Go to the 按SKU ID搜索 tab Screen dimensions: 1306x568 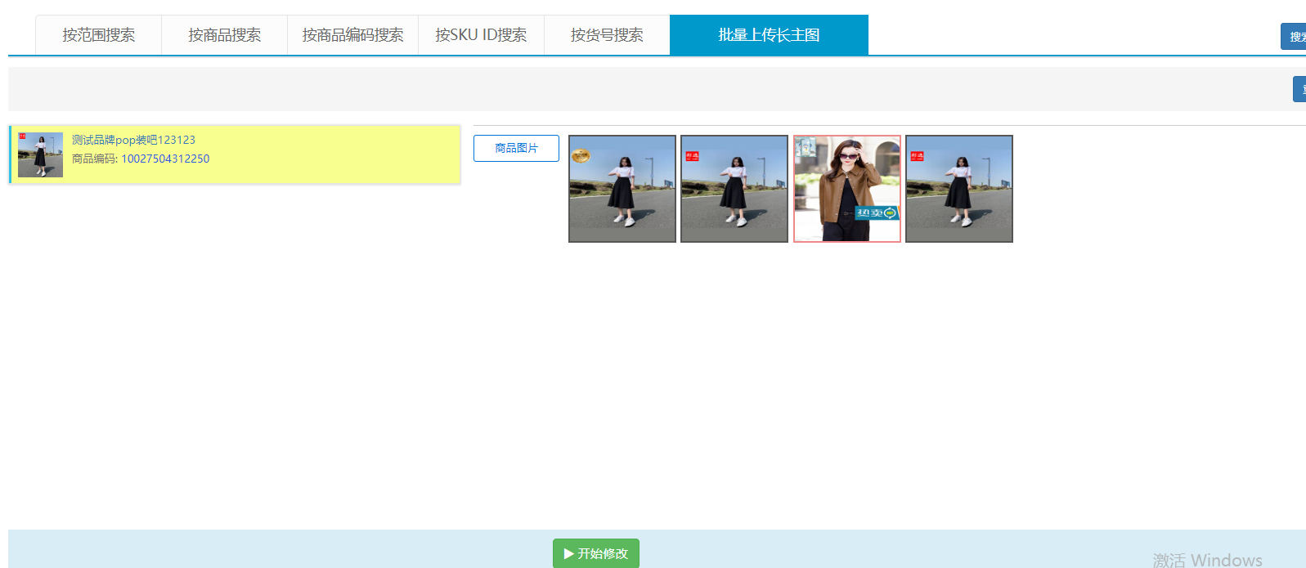(481, 35)
